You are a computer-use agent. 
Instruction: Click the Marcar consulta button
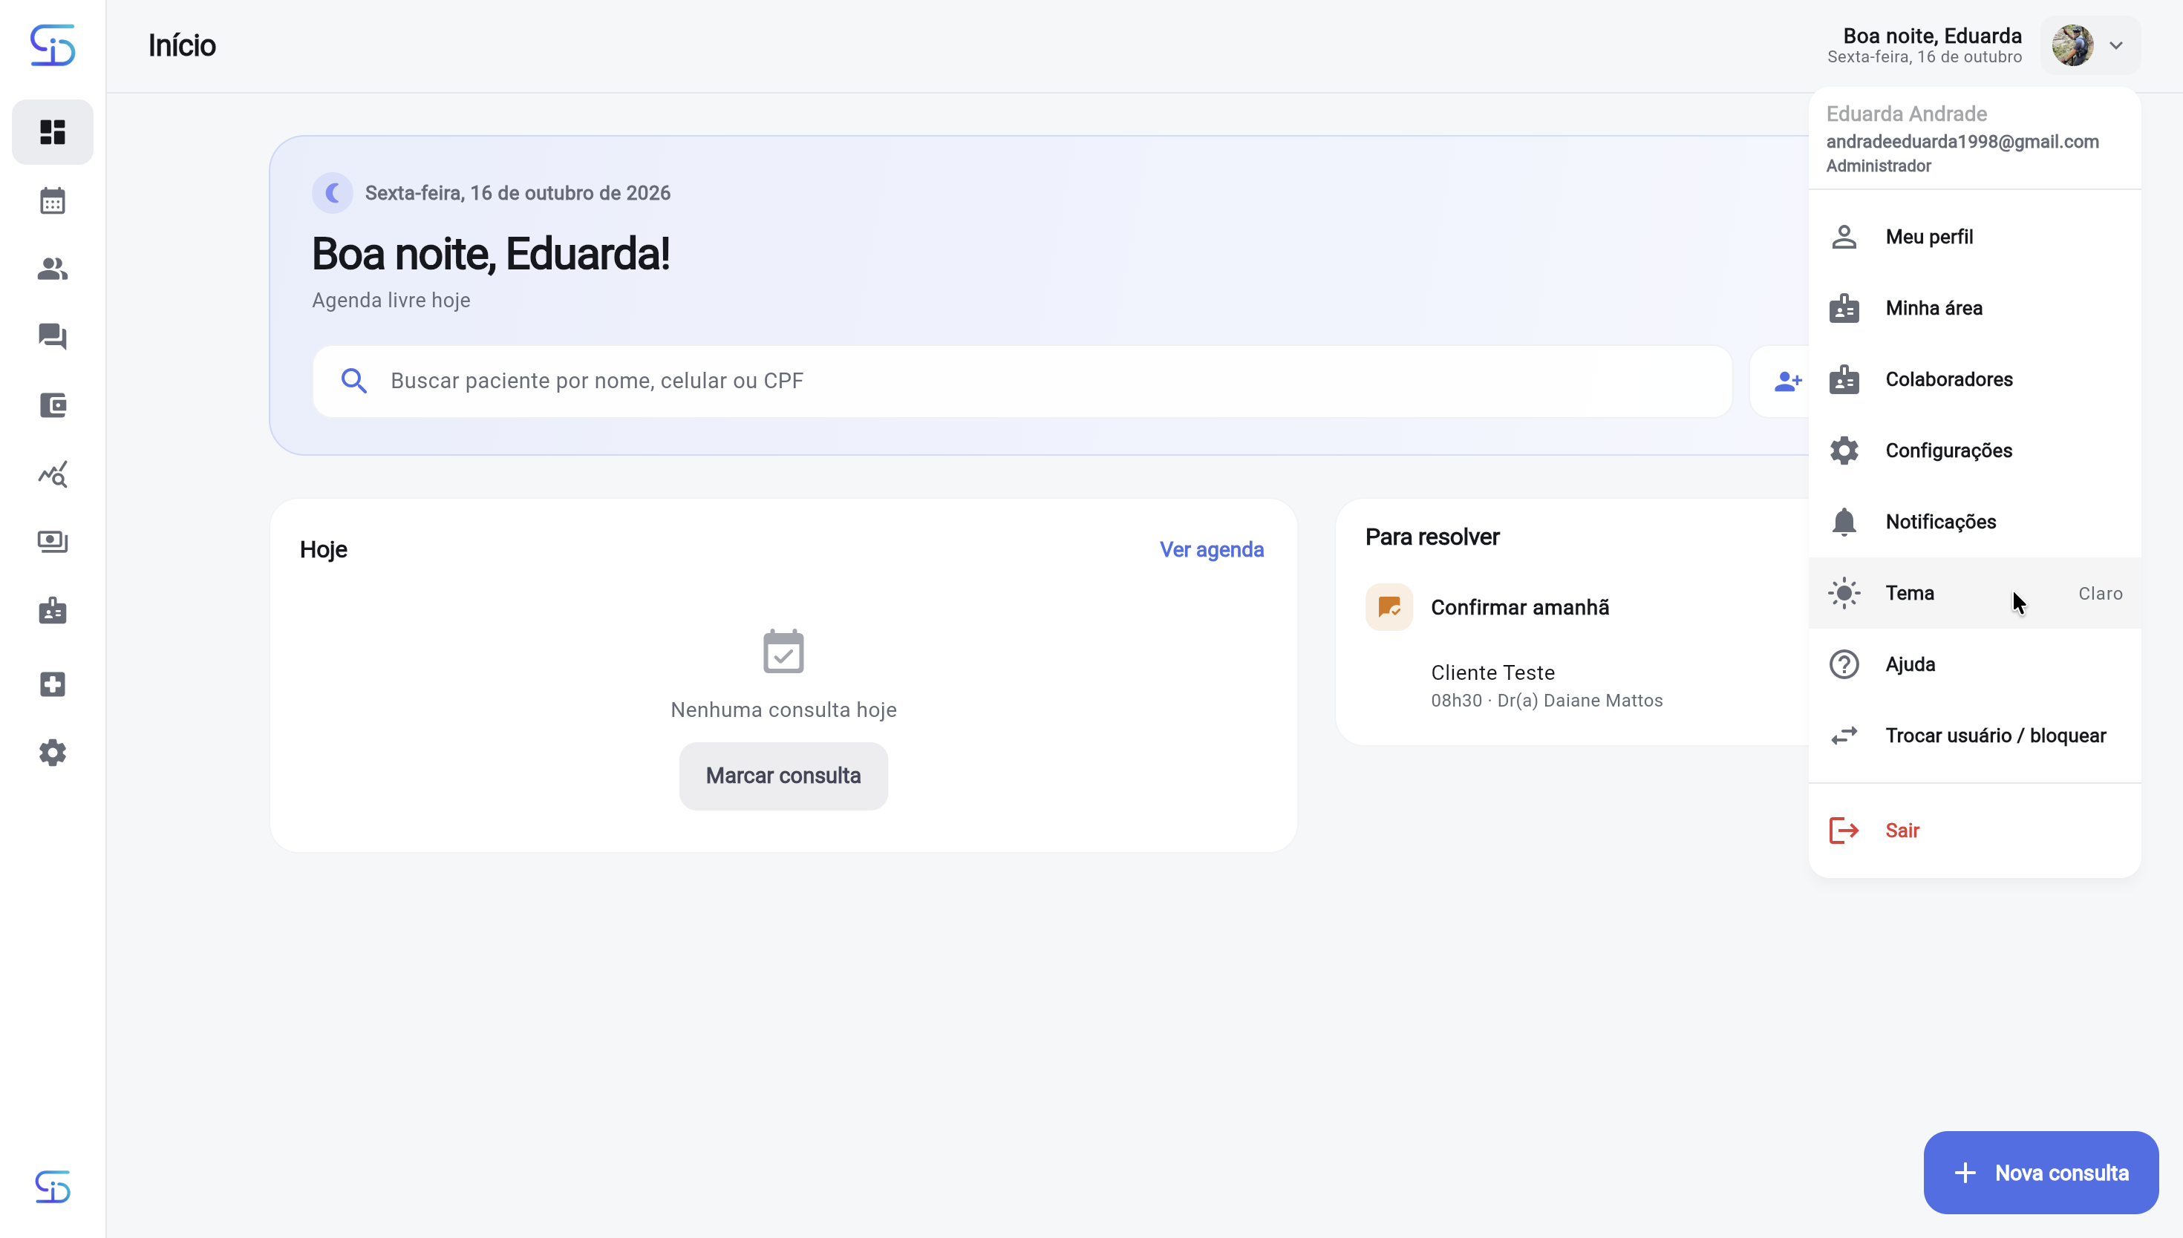coord(783,776)
